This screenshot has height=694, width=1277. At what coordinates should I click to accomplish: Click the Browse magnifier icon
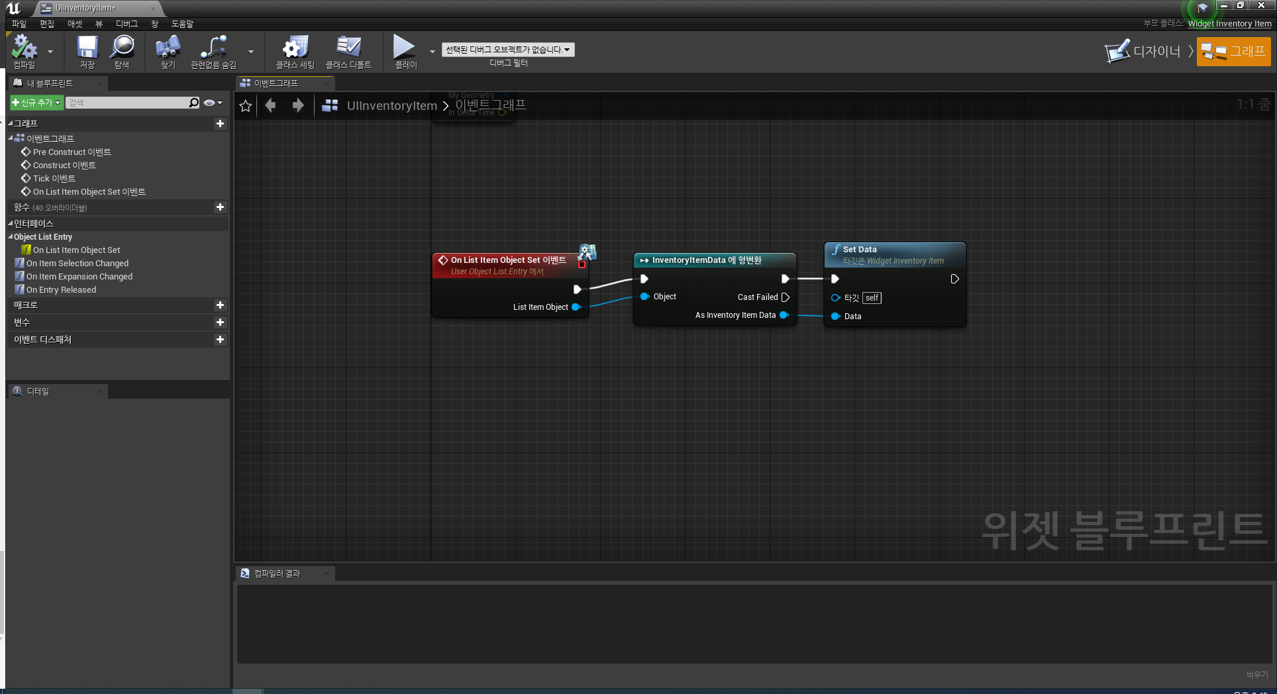tap(122, 52)
